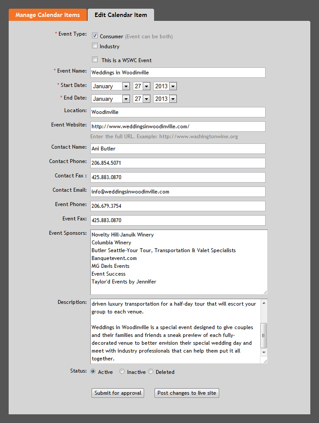
Task: Click into the Event Name field
Action: tap(178, 73)
